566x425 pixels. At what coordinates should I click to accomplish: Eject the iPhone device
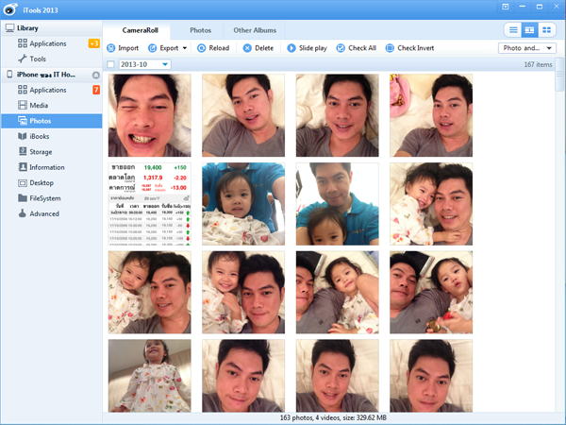click(x=95, y=75)
